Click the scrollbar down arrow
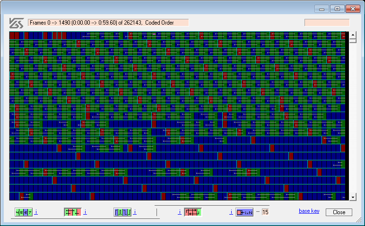365x226 pixels. click(x=353, y=197)
